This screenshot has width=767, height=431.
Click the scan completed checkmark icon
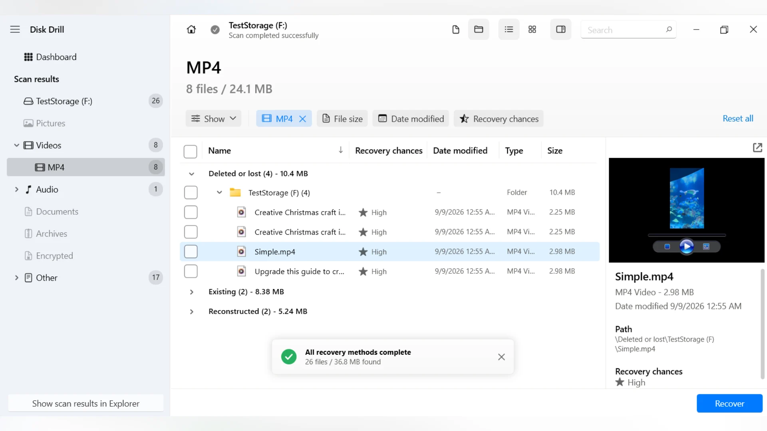(215, 30)
